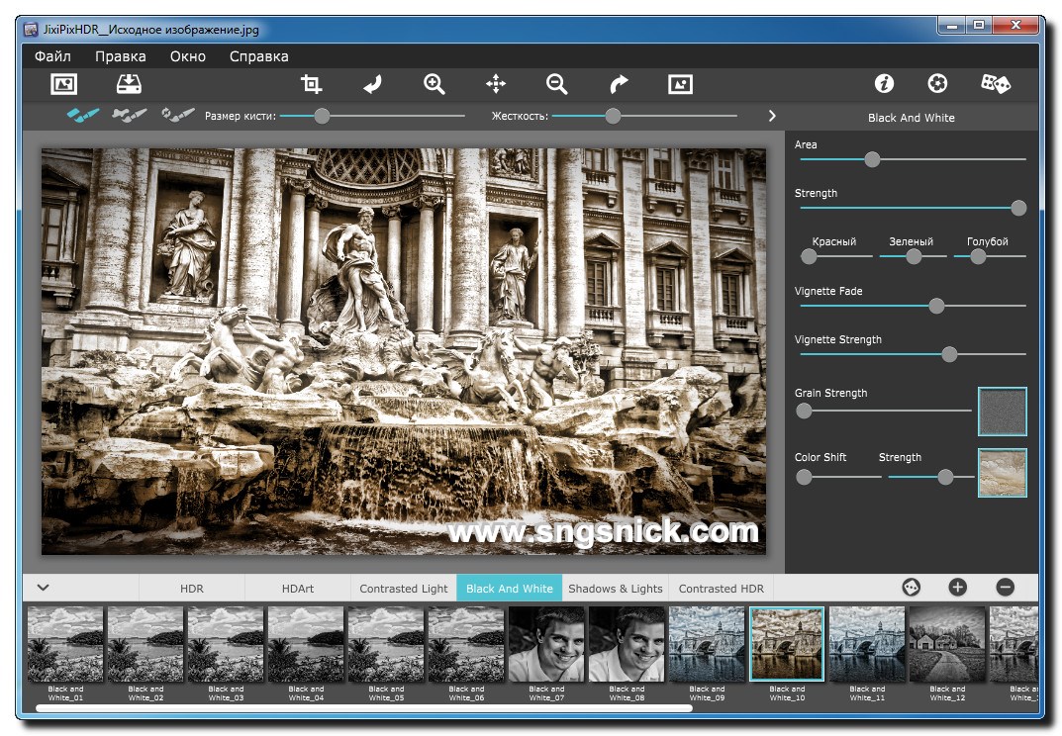Adjust the Area slider handle
The width and height of the screenshot is (1062, 736).
[872, 160]
